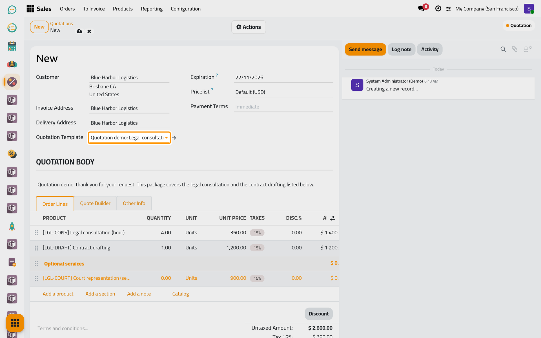Viewport: 541px width, 338px height.
Task: Open the Discuss app icon in sidebar
Action: click(12, 10)
